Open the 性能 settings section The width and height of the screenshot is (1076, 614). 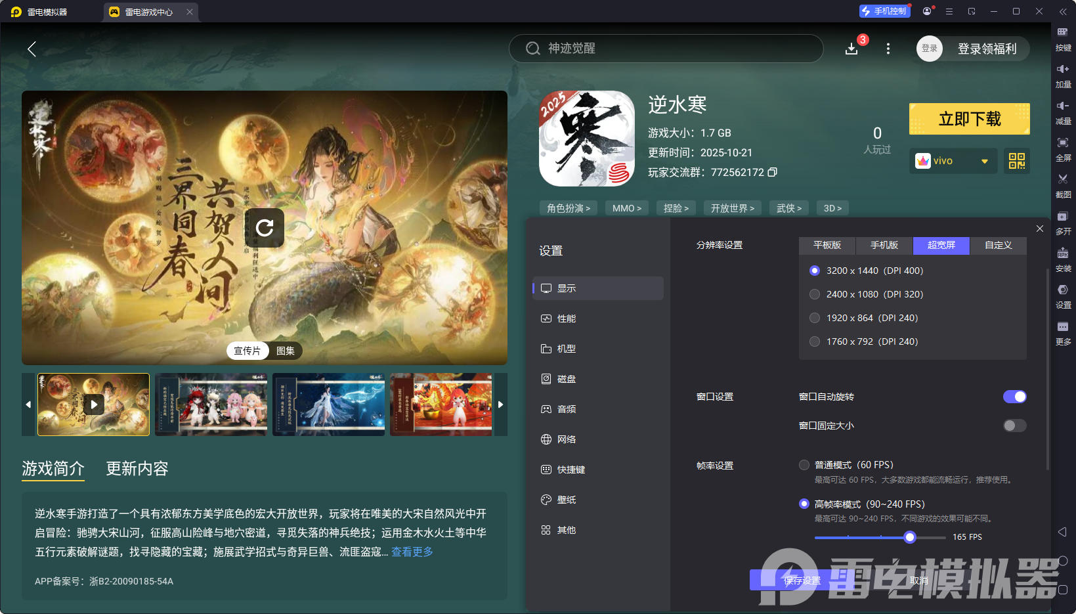tap(598, 318)
